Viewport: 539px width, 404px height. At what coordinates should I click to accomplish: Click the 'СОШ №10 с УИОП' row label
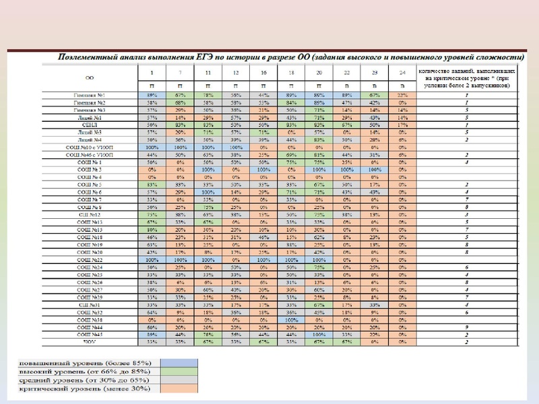pyautogui.click(x=90, y=147)
